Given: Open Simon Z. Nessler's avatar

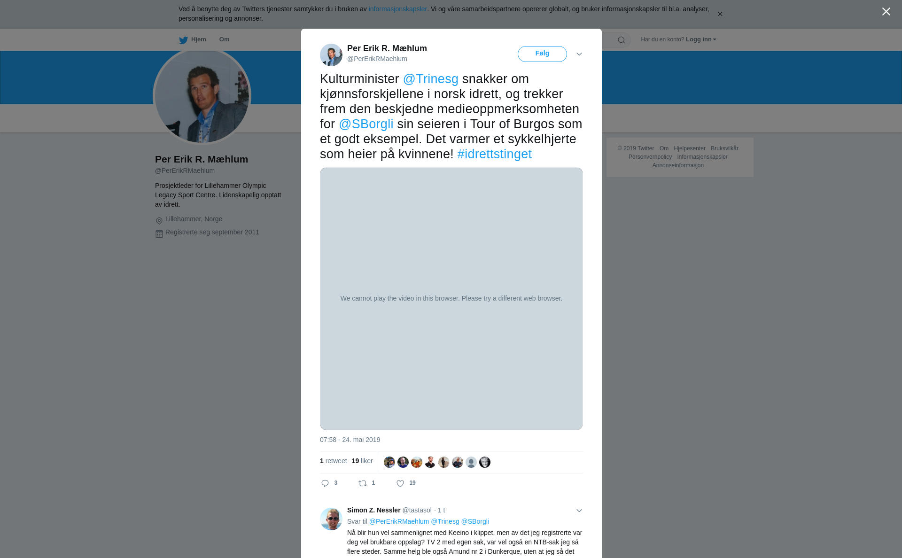Looking at the screenshot, I should (331, 519).
